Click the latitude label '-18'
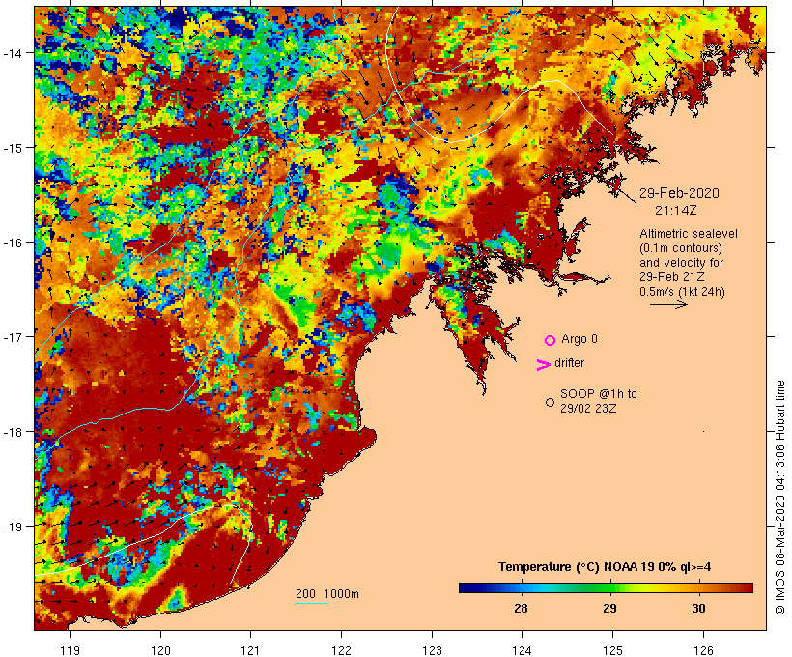 [x=13, y=432]
